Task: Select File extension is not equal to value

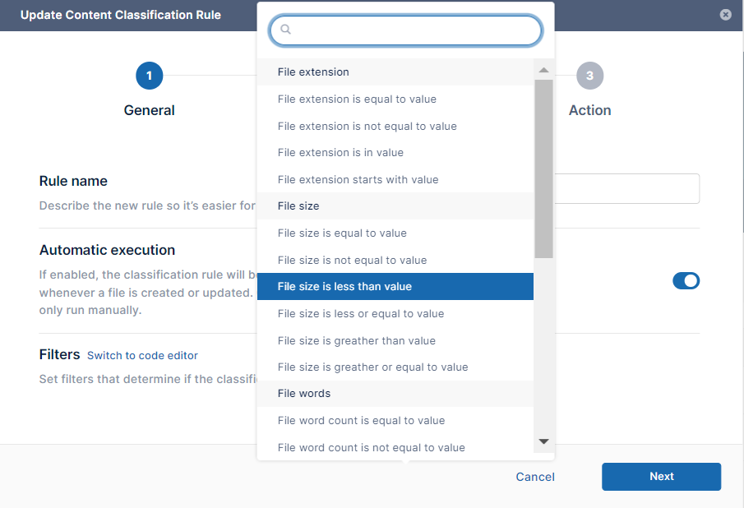Action: 367,127
